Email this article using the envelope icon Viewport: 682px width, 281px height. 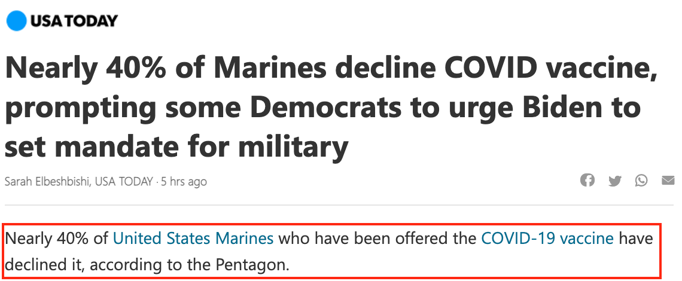668,180
